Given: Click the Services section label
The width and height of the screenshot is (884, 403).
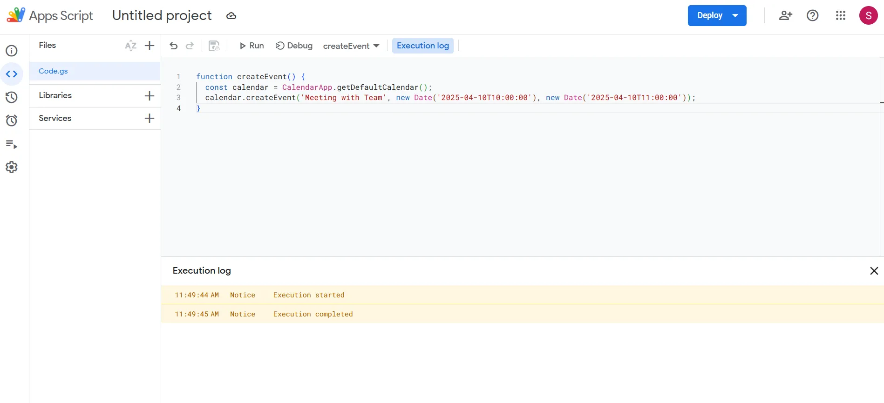Looking at the screenshot, I should pos(55,118).
